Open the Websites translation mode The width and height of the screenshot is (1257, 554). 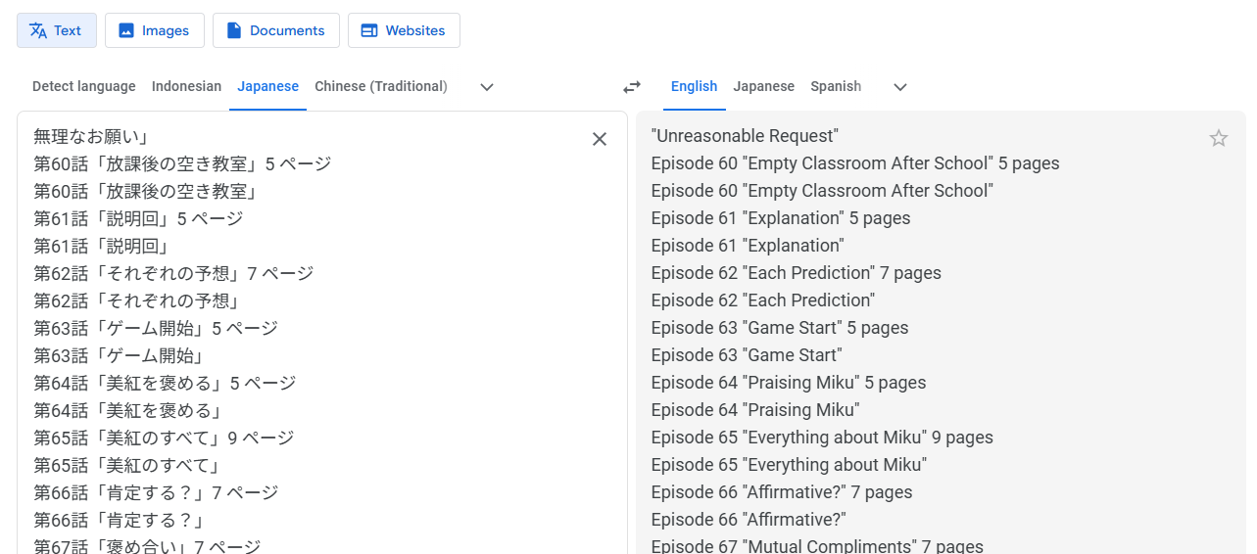[404, 30]
